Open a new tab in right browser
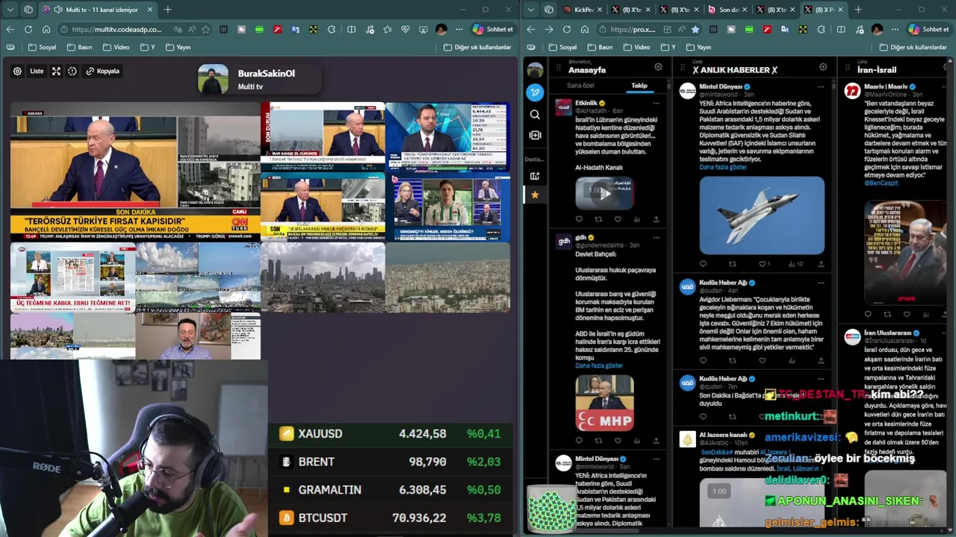The height and width of the screenshot is (537, 956). click(x=858, y=10)
